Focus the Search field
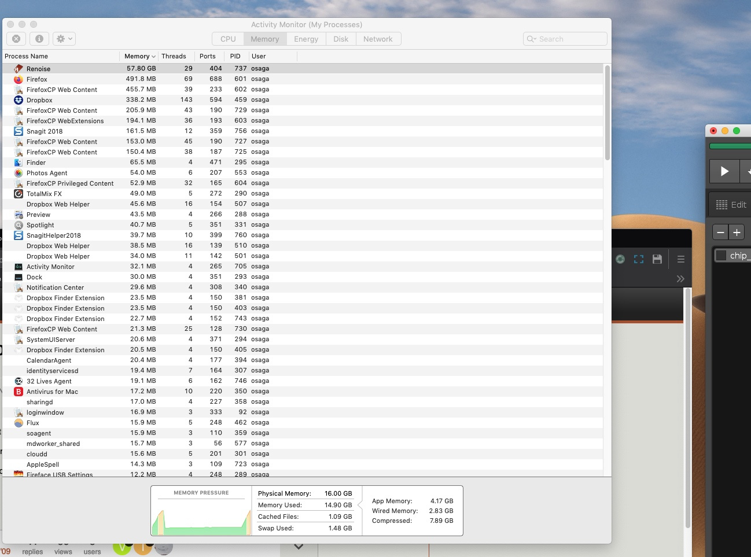 pyautogui.click(x=565, y=39)
